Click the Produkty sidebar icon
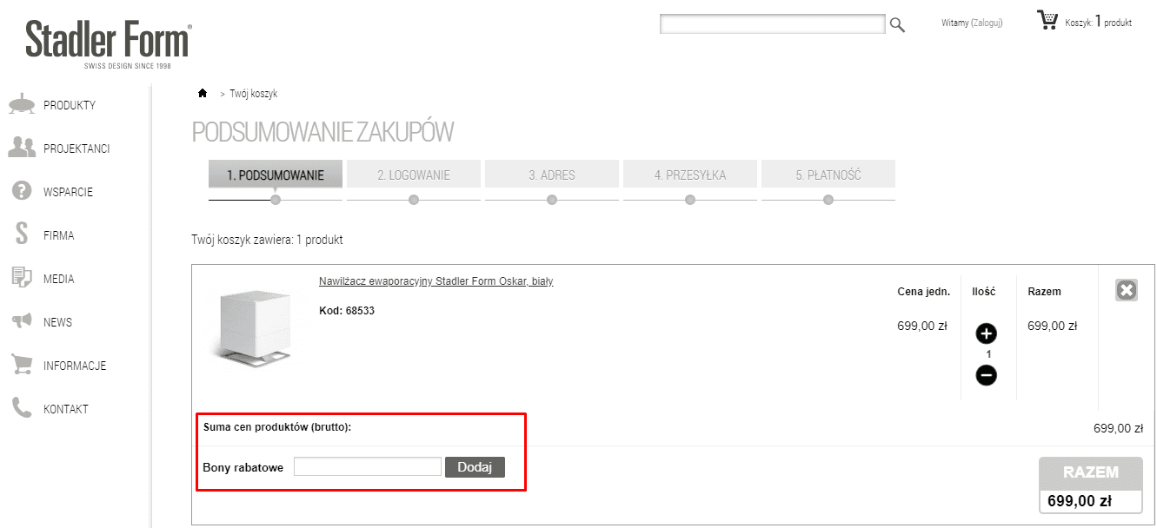 [x=22, y=105]
